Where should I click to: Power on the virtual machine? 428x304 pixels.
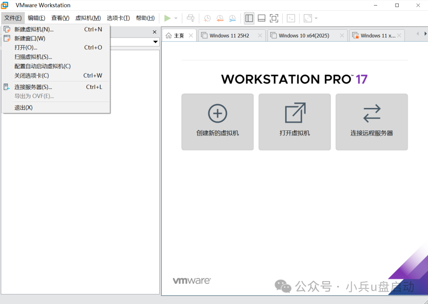tap(167, 18)
